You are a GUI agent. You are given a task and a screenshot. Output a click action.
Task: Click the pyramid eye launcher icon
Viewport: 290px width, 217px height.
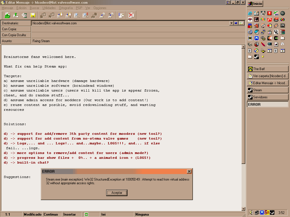[x=263, y=13]
